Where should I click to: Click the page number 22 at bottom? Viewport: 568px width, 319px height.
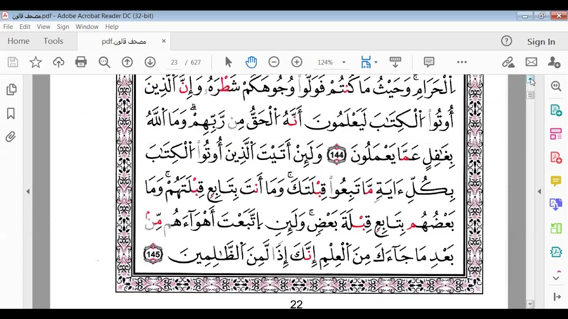tap(296, 304)
